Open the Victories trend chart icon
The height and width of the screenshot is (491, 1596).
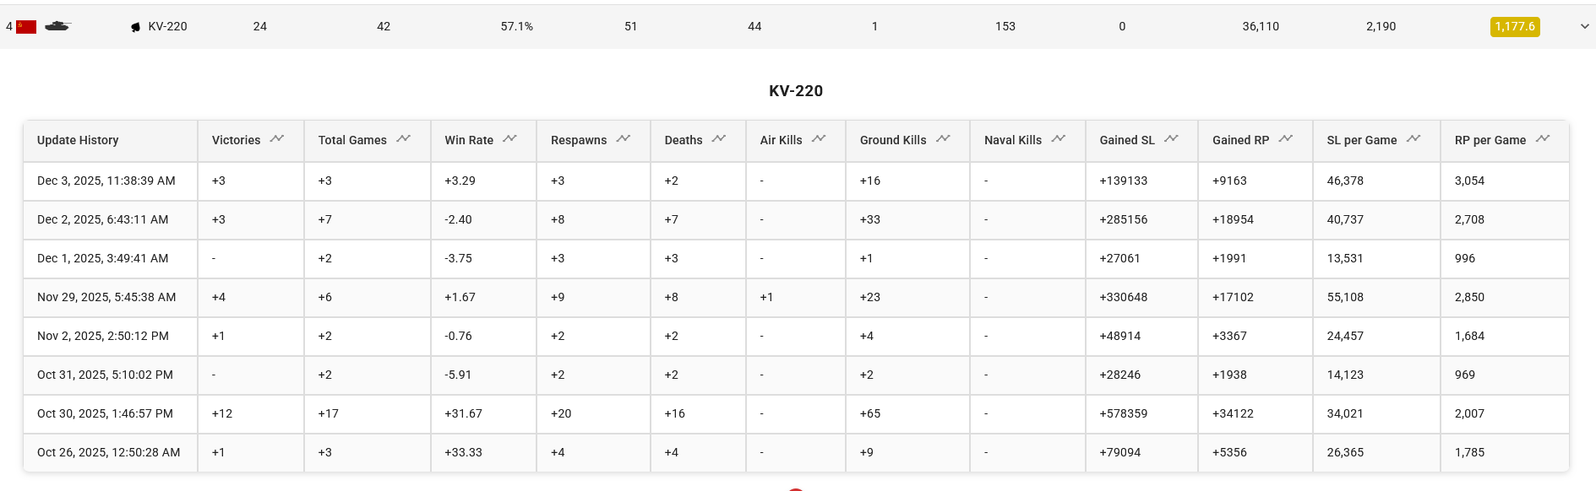pyautogui.click(x=277, y=139)
